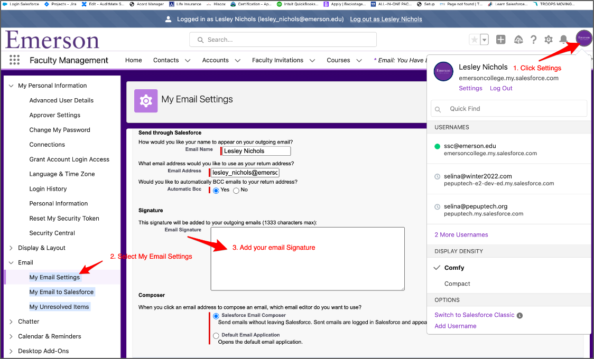Click the global Search field
The width and height of the screenshot is (594, 359).
(x=283, y=40)
